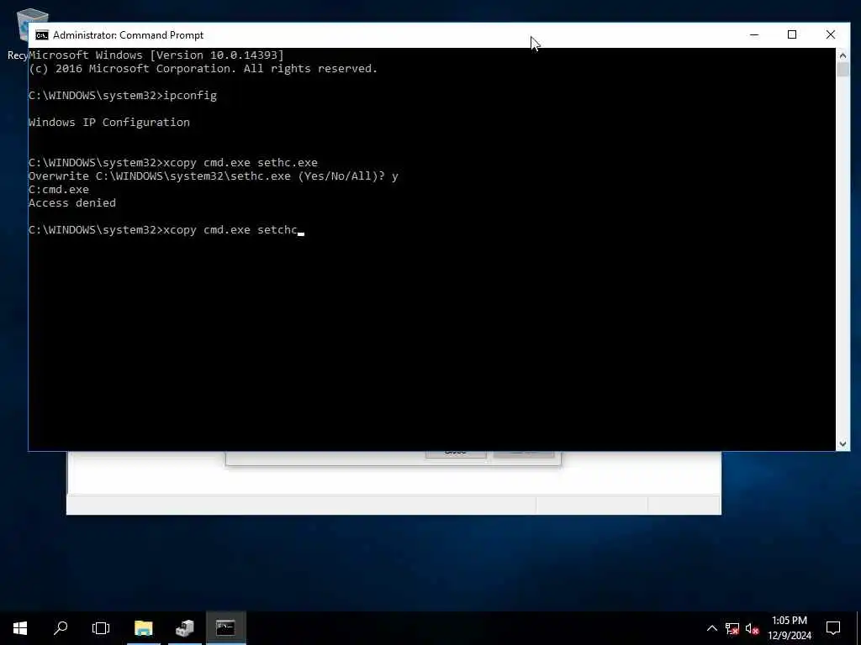Click the Command Prompt vertical scrollbar thumb
Screen dimensions: 861x645
coord(843,70)
